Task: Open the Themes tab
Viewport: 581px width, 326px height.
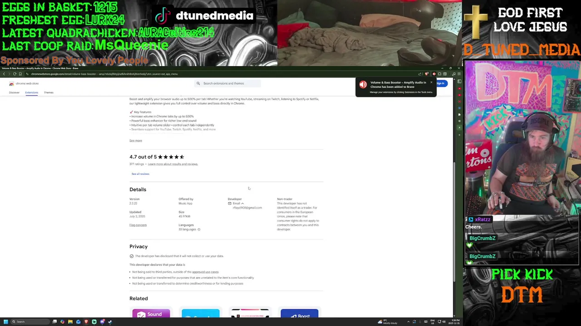Action: (49, 92)
